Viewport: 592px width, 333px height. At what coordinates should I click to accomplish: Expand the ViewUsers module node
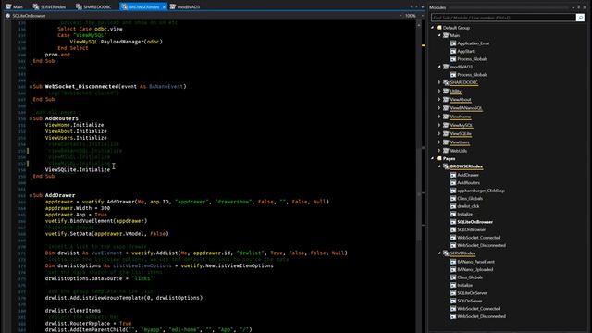point(439,142)
